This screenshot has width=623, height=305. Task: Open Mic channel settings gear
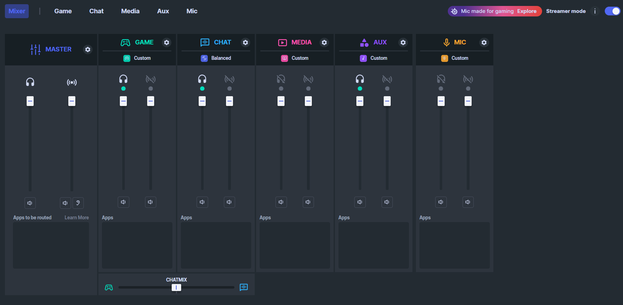pos(484,42)
